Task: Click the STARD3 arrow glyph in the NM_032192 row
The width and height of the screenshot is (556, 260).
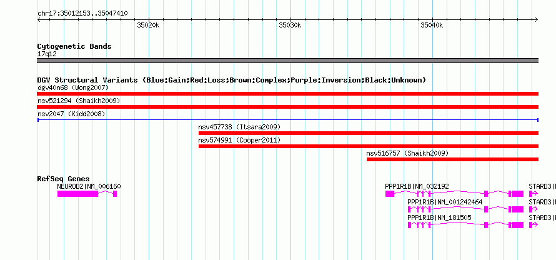Action: pyautogui.click(x=534, y=194)
